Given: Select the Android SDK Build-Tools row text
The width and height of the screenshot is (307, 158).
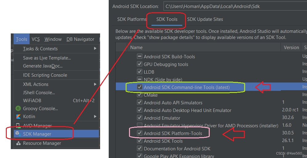Looking at the screenshot, I should (169, 57).
